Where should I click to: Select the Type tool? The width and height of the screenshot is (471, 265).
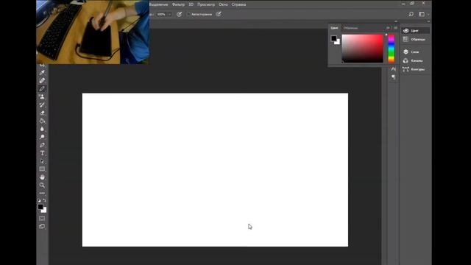click(42, 153)
